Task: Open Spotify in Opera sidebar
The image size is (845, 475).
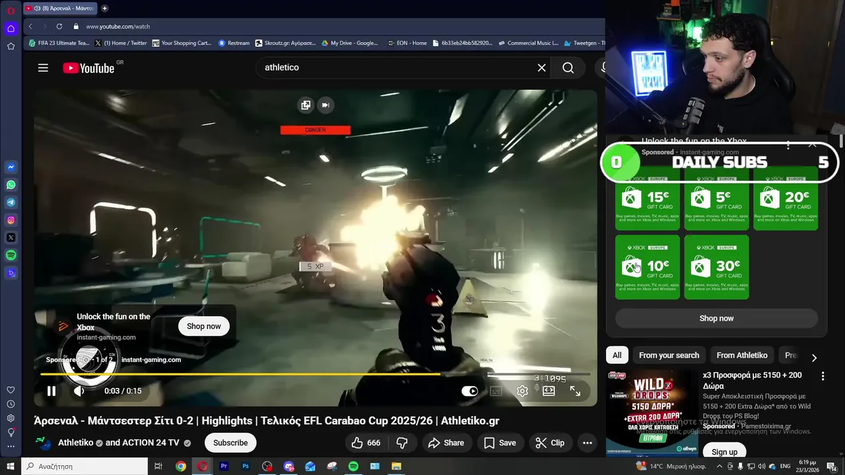Action: click(11, 255)
